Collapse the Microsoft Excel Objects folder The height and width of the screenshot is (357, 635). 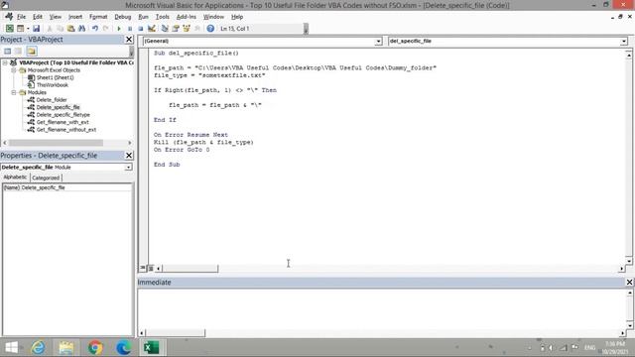tap(13, 70)
